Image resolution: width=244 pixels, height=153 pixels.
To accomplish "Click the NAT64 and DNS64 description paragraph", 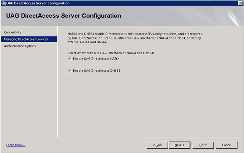I will click(135, 38).
